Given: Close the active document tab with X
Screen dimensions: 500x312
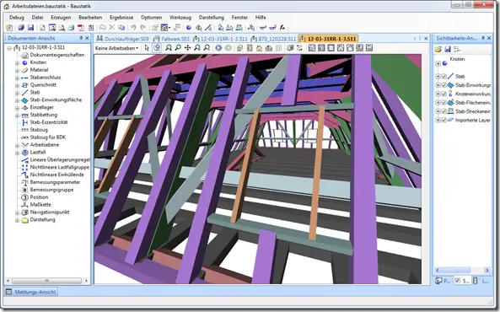Looking at the screenshot, I should pos(426,38).
